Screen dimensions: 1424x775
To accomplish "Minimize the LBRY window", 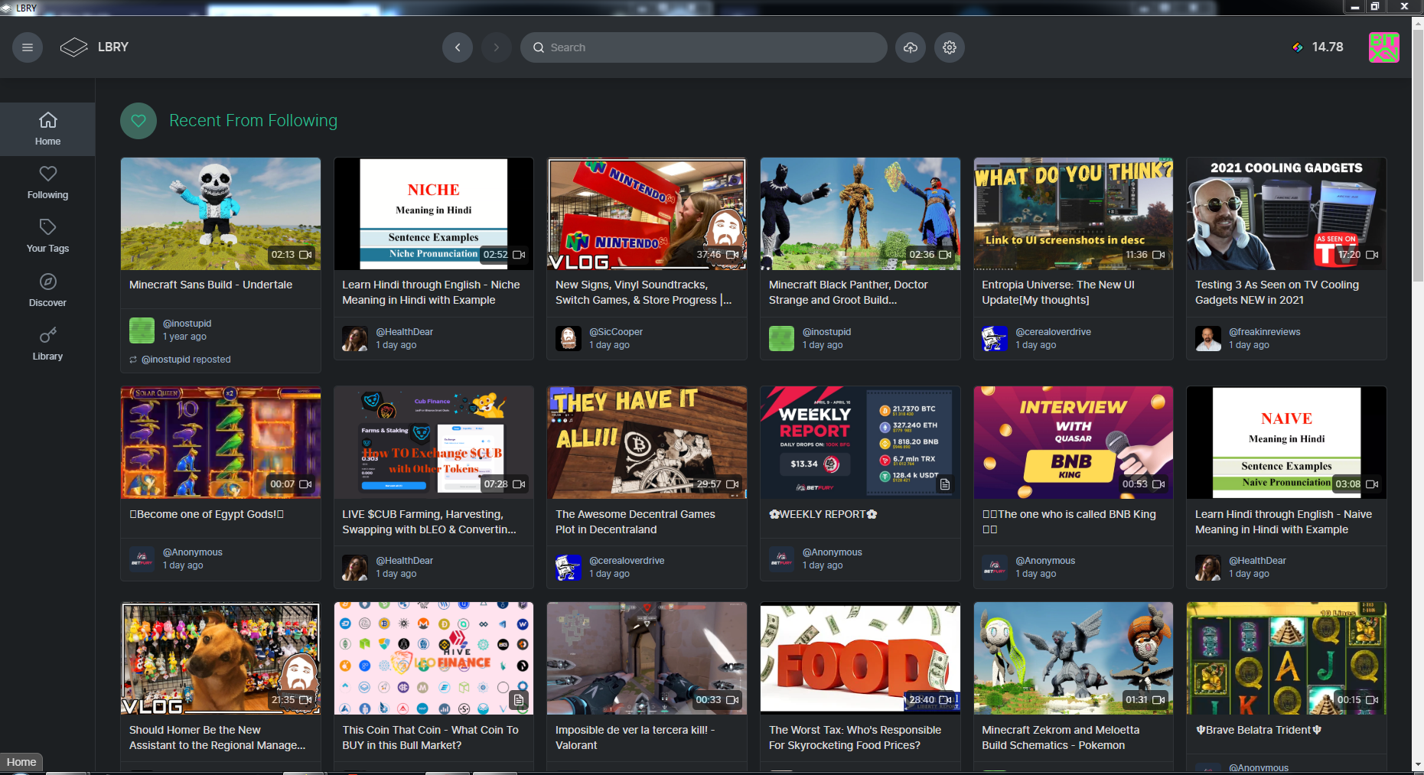I will (x=1354, y=7).
